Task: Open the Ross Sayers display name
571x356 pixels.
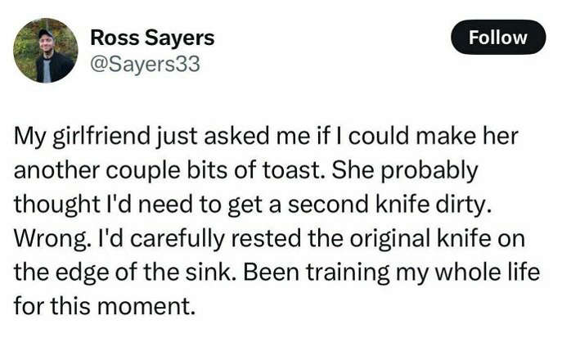Action: (151, 37)
